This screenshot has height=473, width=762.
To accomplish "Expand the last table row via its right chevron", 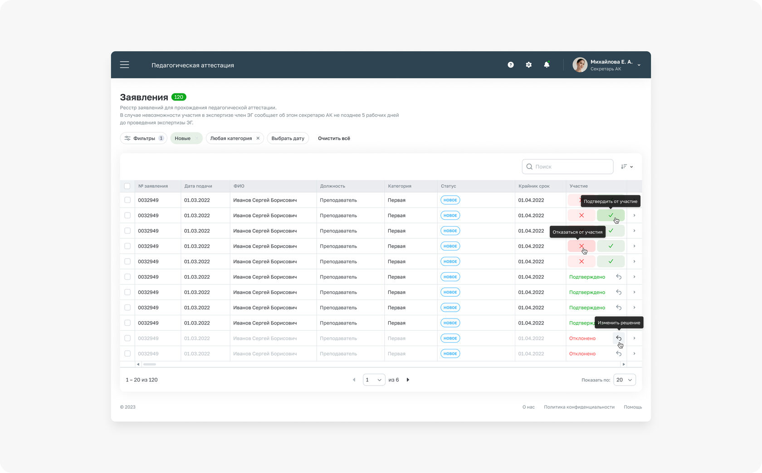I will point(634,354).
